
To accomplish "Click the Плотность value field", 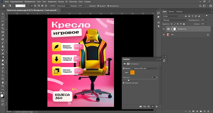I will pos(153,77).
